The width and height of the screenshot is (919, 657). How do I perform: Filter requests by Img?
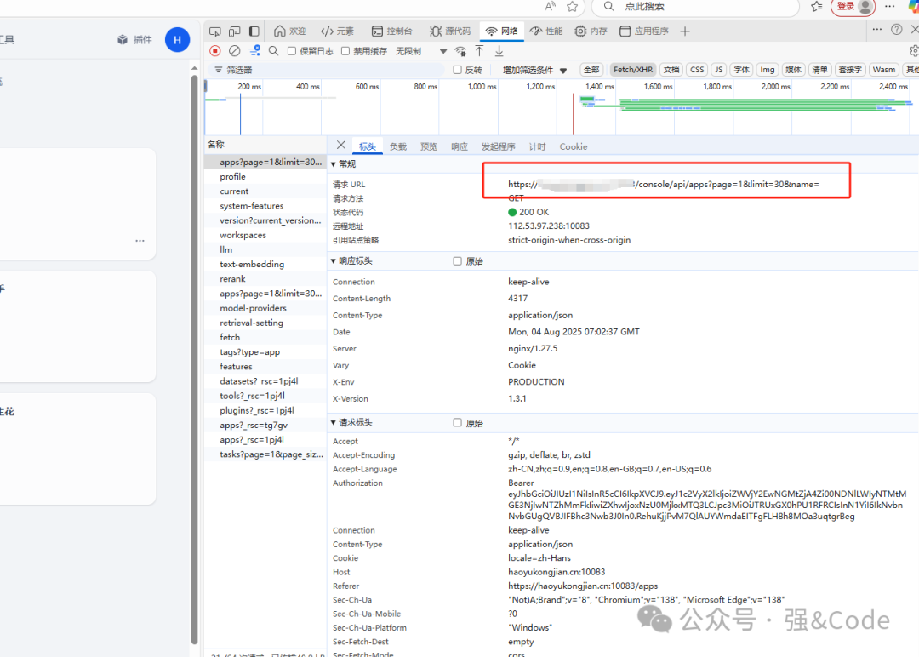tap(768, 70)
